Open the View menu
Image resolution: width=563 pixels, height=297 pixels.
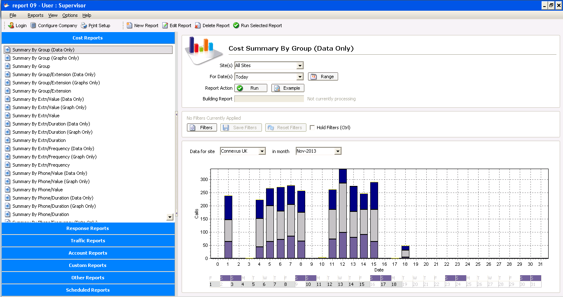(x=53, y=15)
